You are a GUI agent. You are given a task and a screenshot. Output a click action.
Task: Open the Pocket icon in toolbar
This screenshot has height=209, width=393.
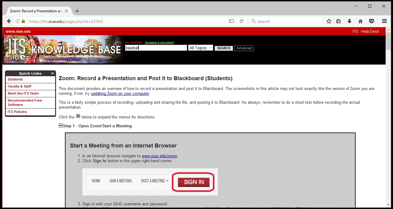(371, 21)
